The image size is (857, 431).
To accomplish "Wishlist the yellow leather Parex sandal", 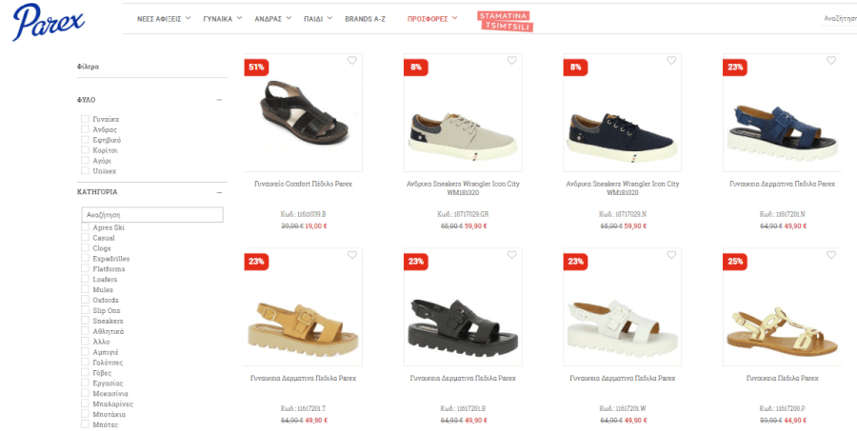I will coord(352,255).
